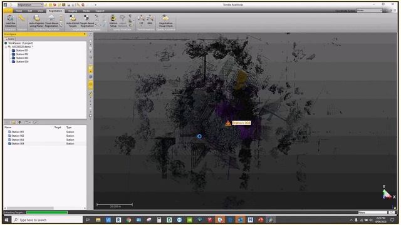Click the Station 004 label in 3D view
Screen dimensions: 401x225
(x=241, y=123)
